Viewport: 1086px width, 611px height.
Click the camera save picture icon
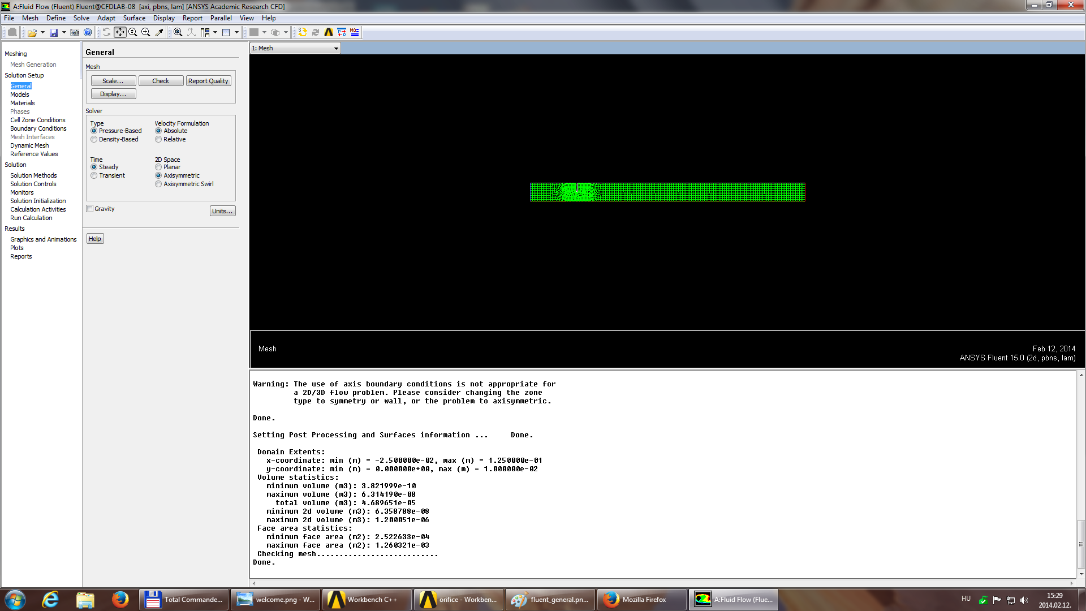[x=75, y=33]
